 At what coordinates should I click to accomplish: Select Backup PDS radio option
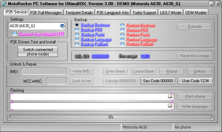point(77,30)
